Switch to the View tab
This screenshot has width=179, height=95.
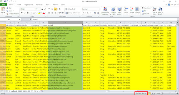(x=63, y=5)
